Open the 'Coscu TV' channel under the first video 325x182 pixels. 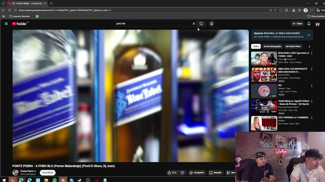pyautogui.click(x=292, y=59)
